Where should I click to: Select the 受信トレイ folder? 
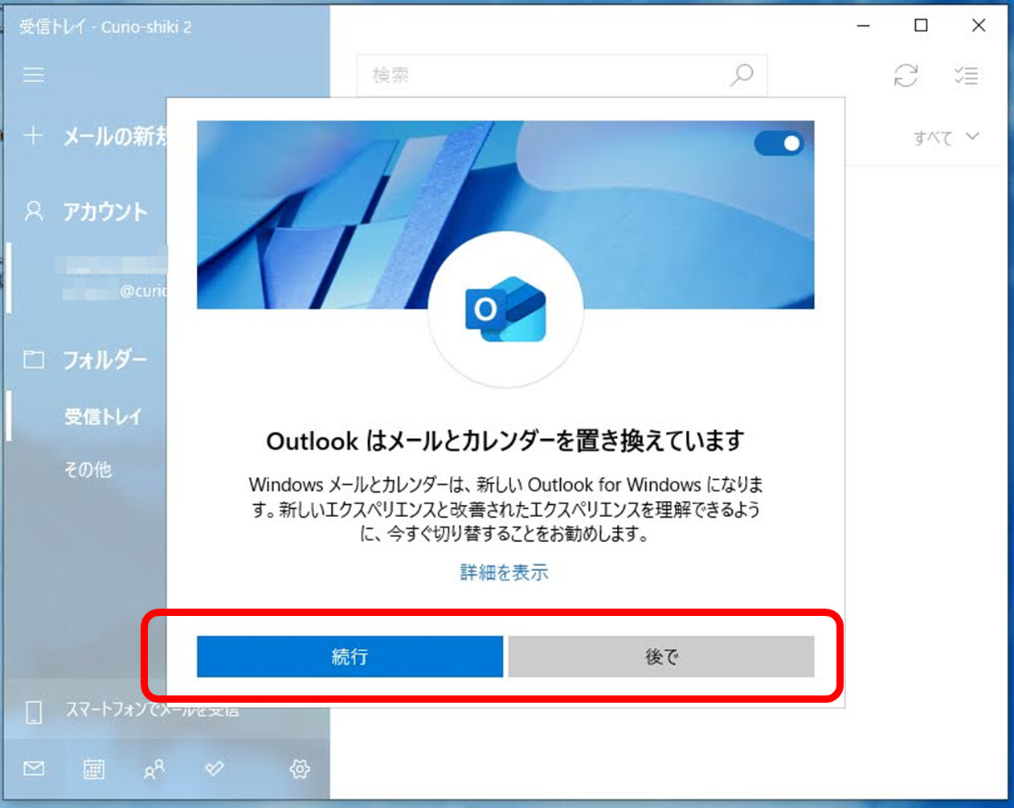pos(102,416)
